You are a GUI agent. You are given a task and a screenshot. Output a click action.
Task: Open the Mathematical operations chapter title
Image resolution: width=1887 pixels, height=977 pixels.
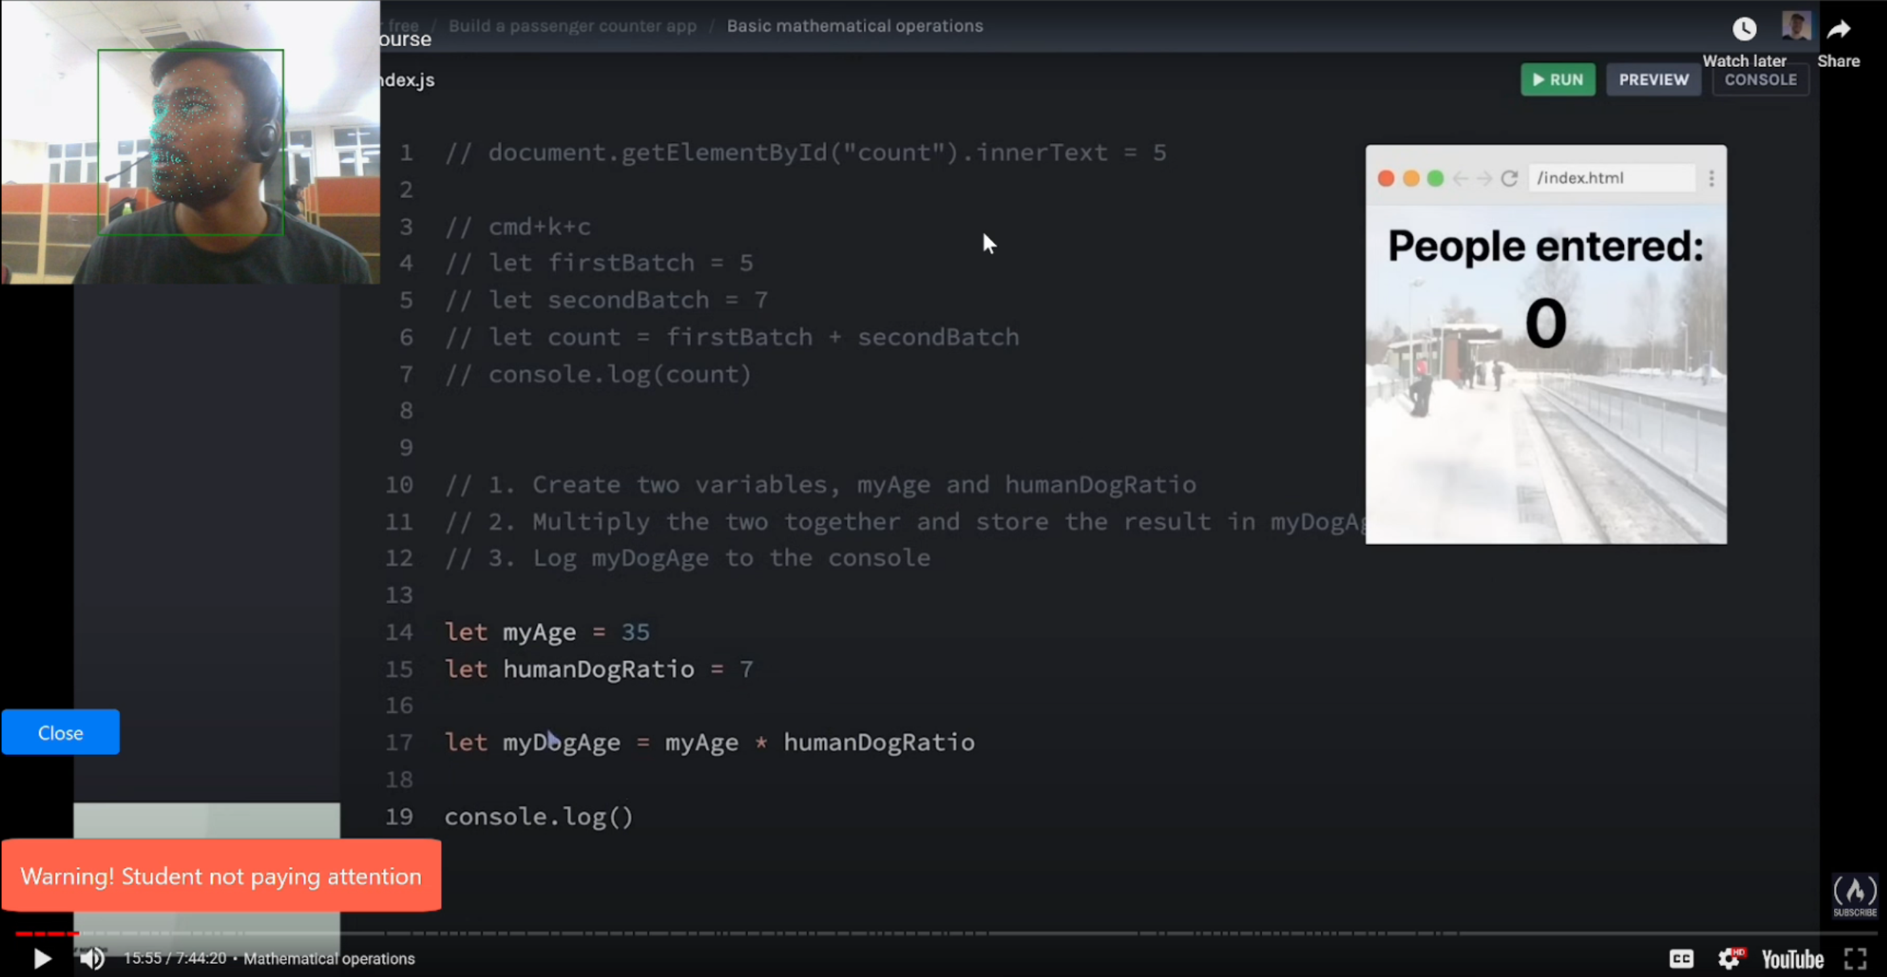[x=329, y=959]
